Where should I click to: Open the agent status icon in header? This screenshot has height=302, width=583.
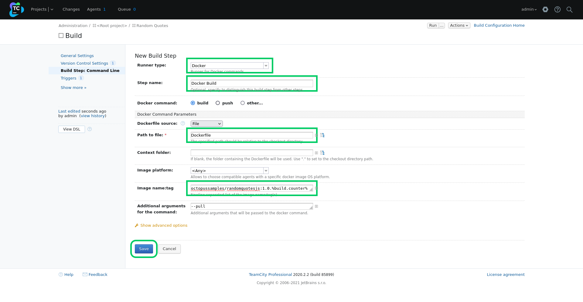click(x=545, y=9)
